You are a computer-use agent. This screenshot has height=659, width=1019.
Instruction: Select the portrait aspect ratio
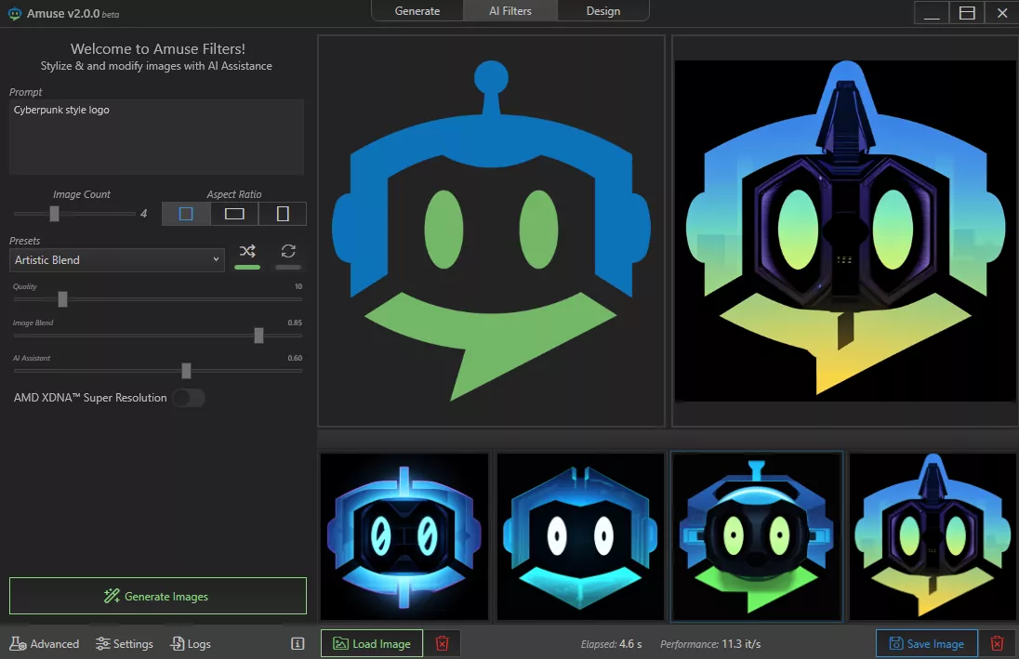click(283, 214)
